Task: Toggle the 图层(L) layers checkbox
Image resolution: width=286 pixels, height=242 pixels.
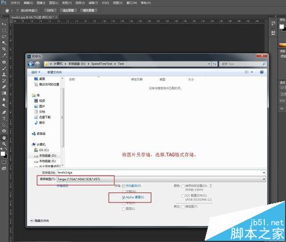Action: tap(124, 209)
